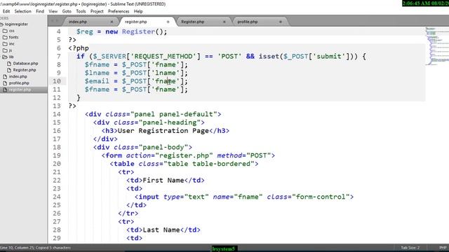
Task: Close the profile.php tab
Action: point(281,22)
